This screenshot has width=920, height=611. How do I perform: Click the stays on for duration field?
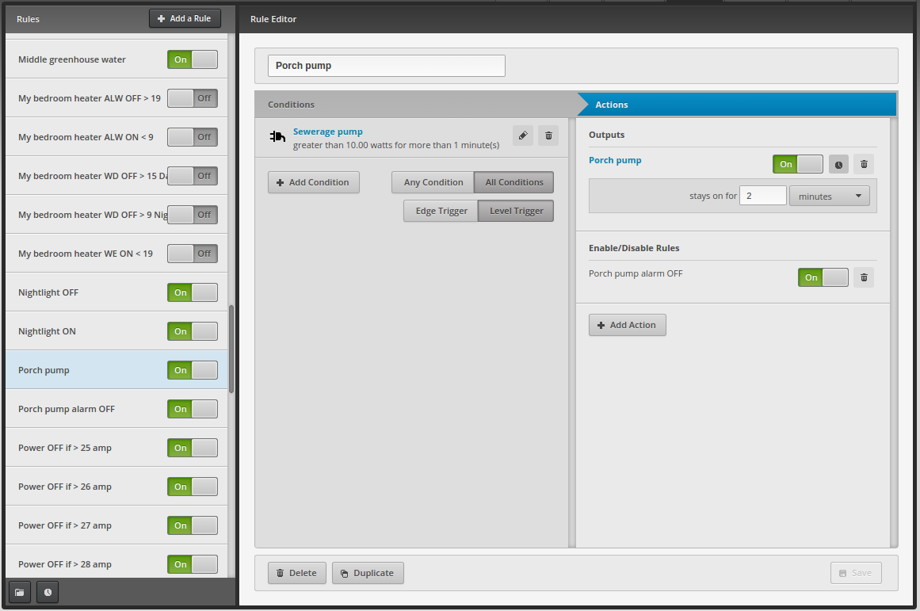point(763,196)
